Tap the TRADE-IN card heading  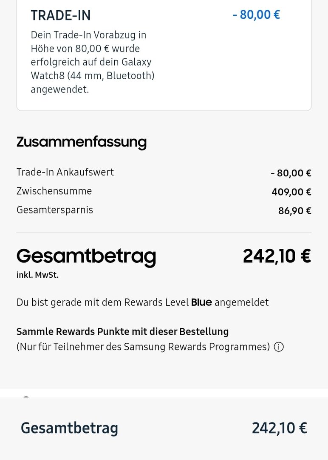coord(60,15)
